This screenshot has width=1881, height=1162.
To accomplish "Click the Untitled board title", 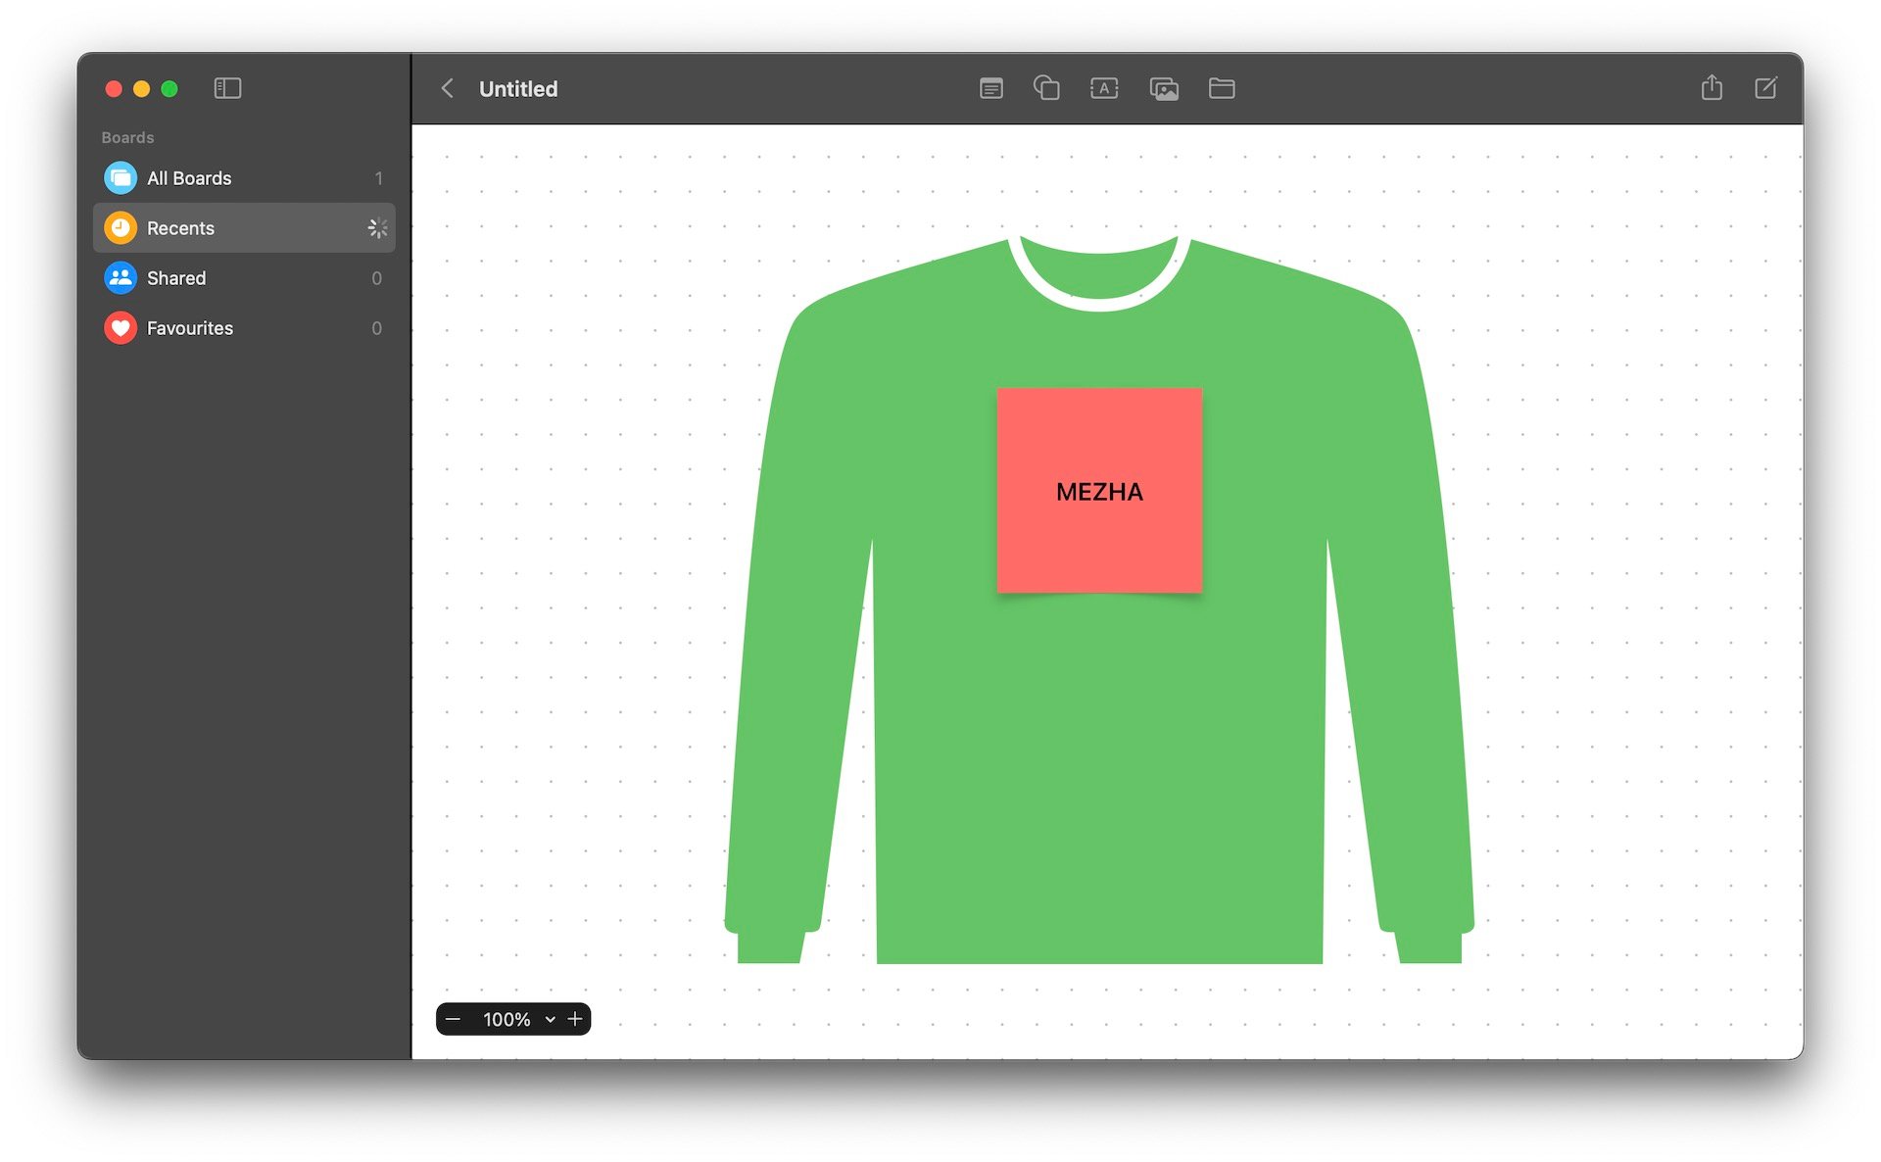I will (x=518, y=89).
